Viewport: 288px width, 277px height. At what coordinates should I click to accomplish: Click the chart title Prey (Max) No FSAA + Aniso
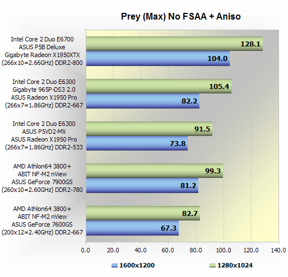[180, 17]
